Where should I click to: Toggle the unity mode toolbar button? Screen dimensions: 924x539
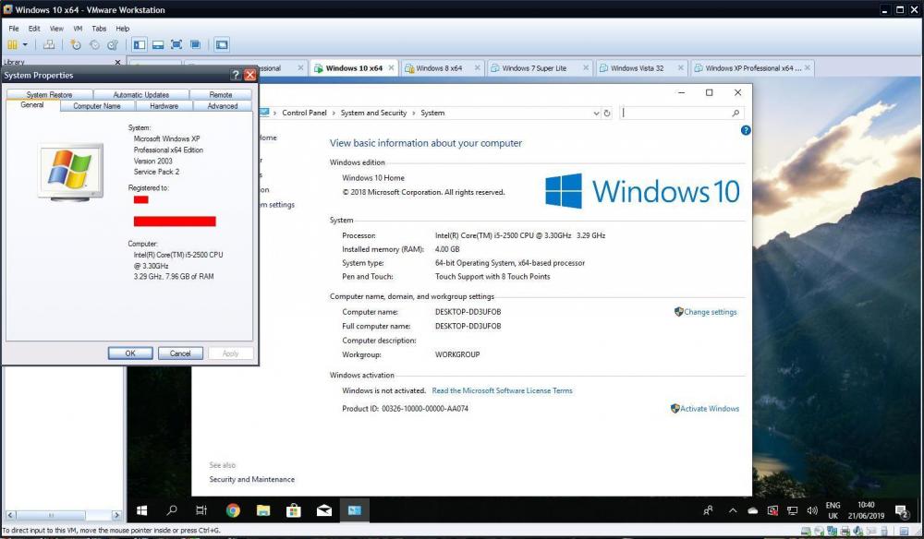coord(195,44)
